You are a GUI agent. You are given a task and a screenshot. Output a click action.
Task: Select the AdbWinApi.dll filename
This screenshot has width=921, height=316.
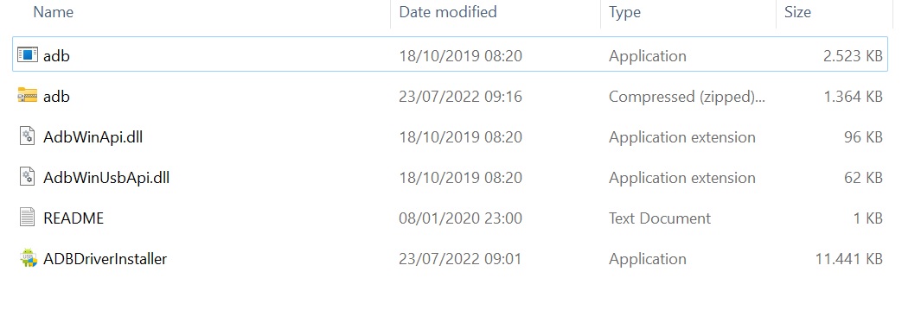[x=93, y=136]
